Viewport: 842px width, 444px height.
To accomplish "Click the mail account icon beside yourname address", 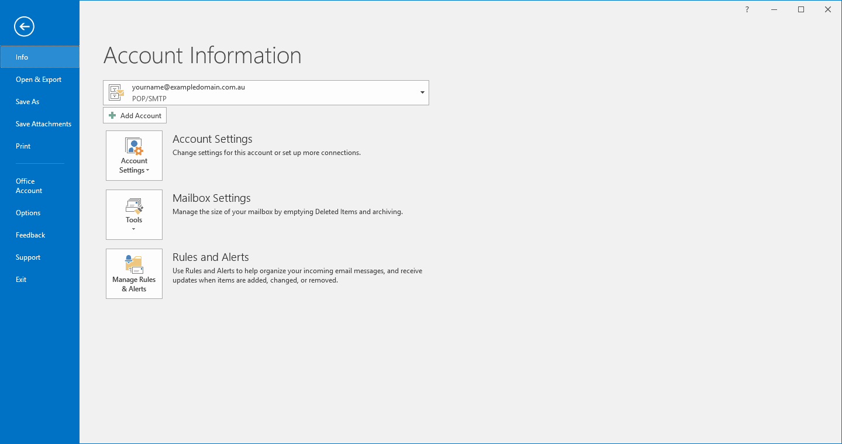I will pos(116,92).
